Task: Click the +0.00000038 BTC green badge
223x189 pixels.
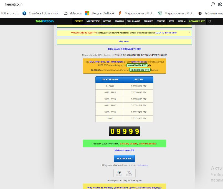Action: [x=137, y=65]
